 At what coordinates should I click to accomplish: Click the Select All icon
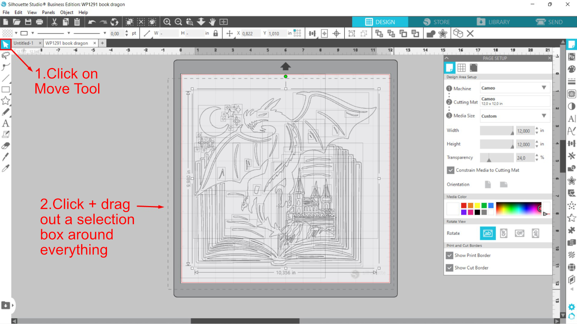pos(130,22)
